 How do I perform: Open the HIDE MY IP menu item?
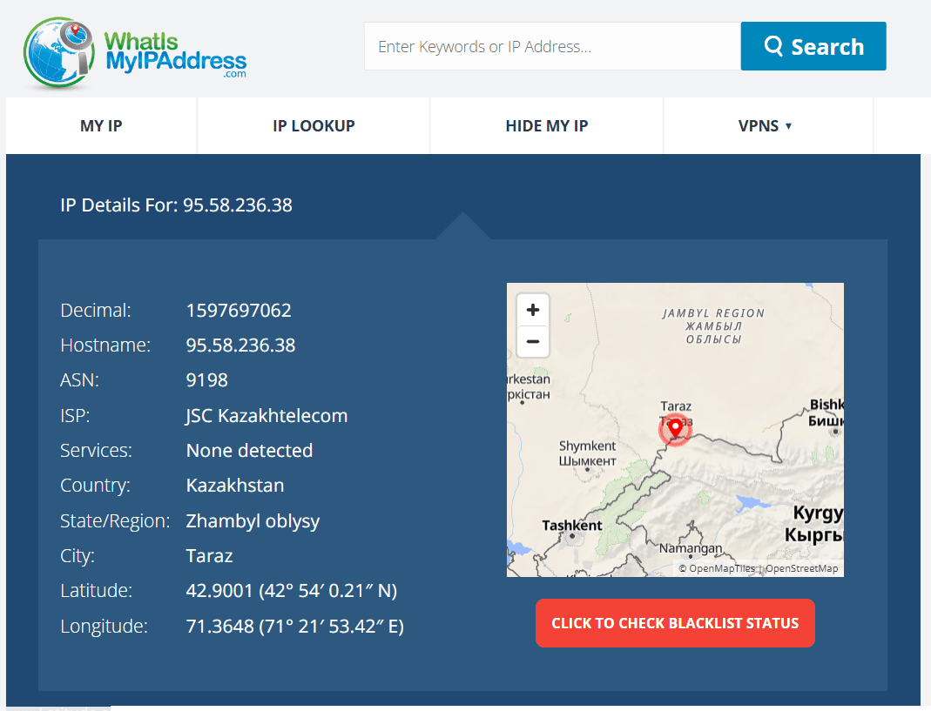[x=546, y=126]
